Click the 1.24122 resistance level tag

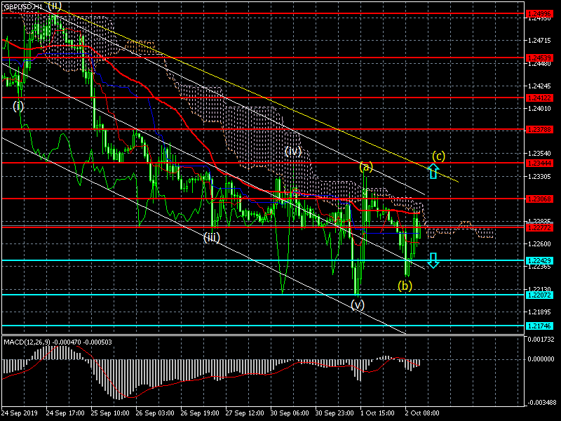coord(539,98)
